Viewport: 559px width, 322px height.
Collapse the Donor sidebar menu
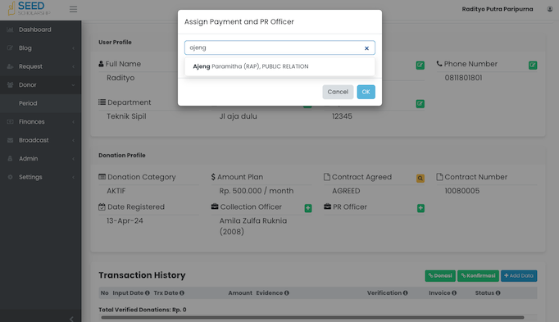point(41,84)
